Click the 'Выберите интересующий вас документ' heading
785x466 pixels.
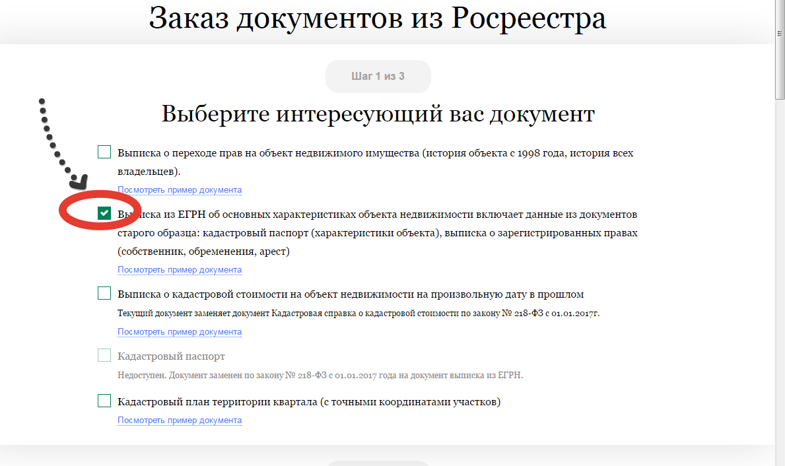click(x=378, y=114)
